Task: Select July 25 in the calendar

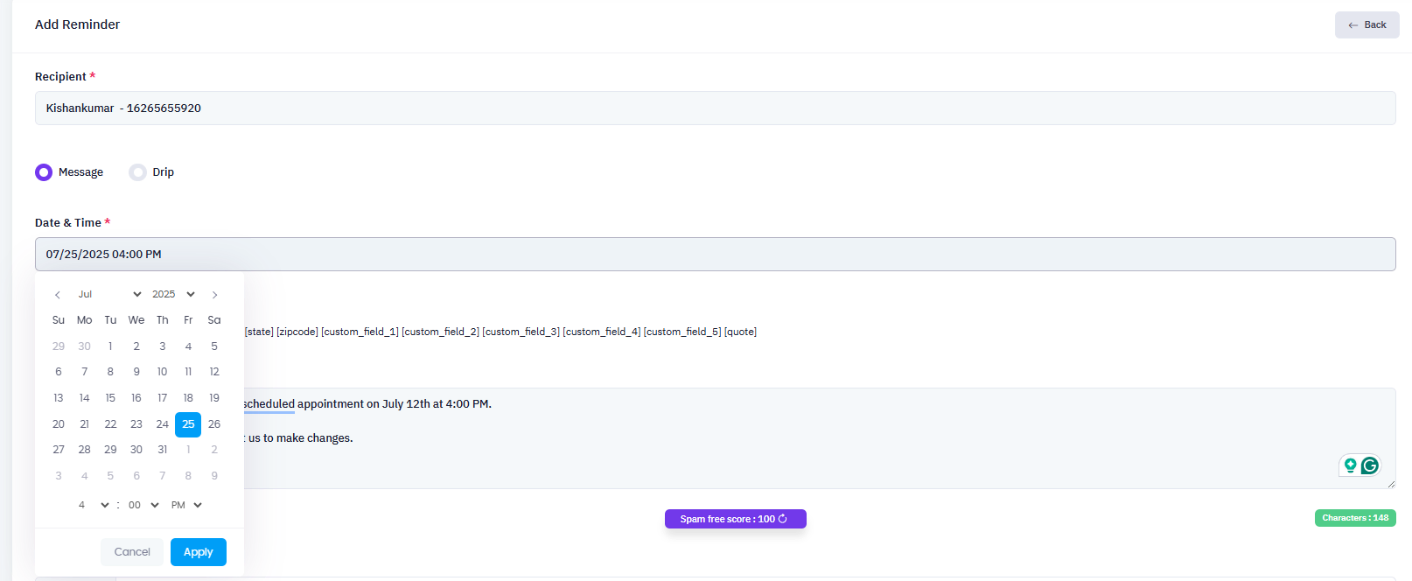Action: tap(188, 424)
